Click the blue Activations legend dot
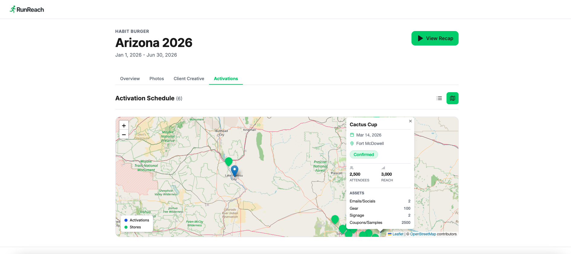571x254 pixels. 126,220
